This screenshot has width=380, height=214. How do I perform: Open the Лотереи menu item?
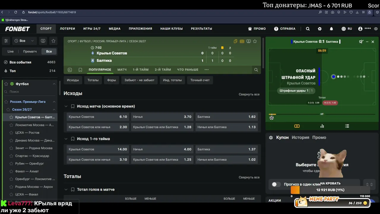[x=67, y=29]
